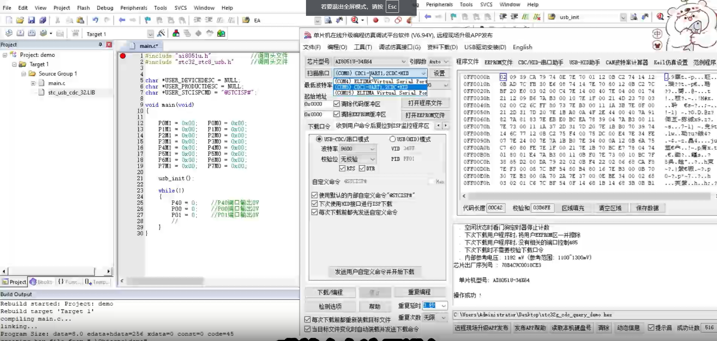Viewport: 717px width, 341px height.
Task: Click the 检测选项 button
Action: coord(330,306)
